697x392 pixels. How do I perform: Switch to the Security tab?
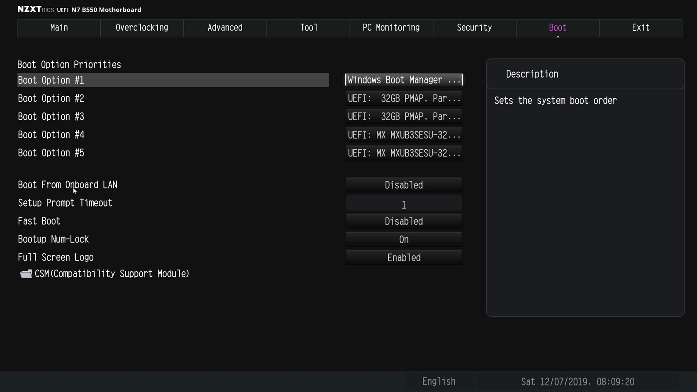(x=474, y=28)
